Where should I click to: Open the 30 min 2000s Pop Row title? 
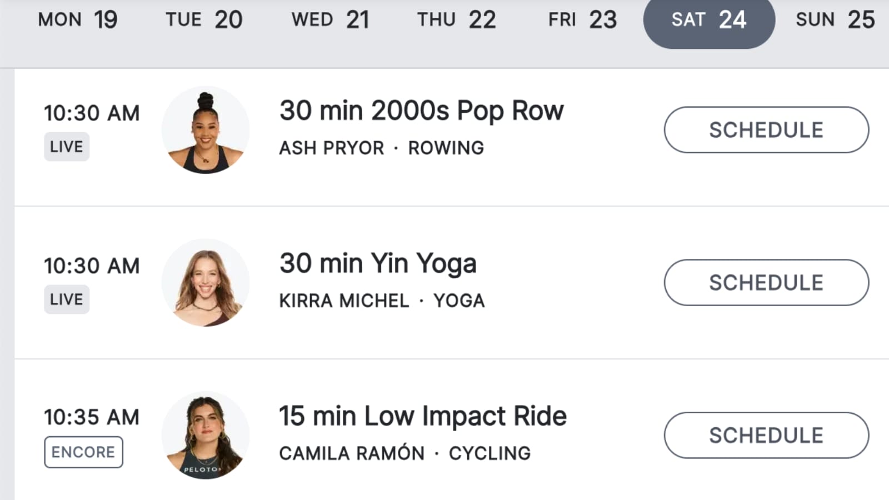click(x=421, y=111)
